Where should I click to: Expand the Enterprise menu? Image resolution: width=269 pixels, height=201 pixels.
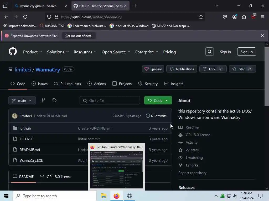pyautogui.click(x=147, y=52)
